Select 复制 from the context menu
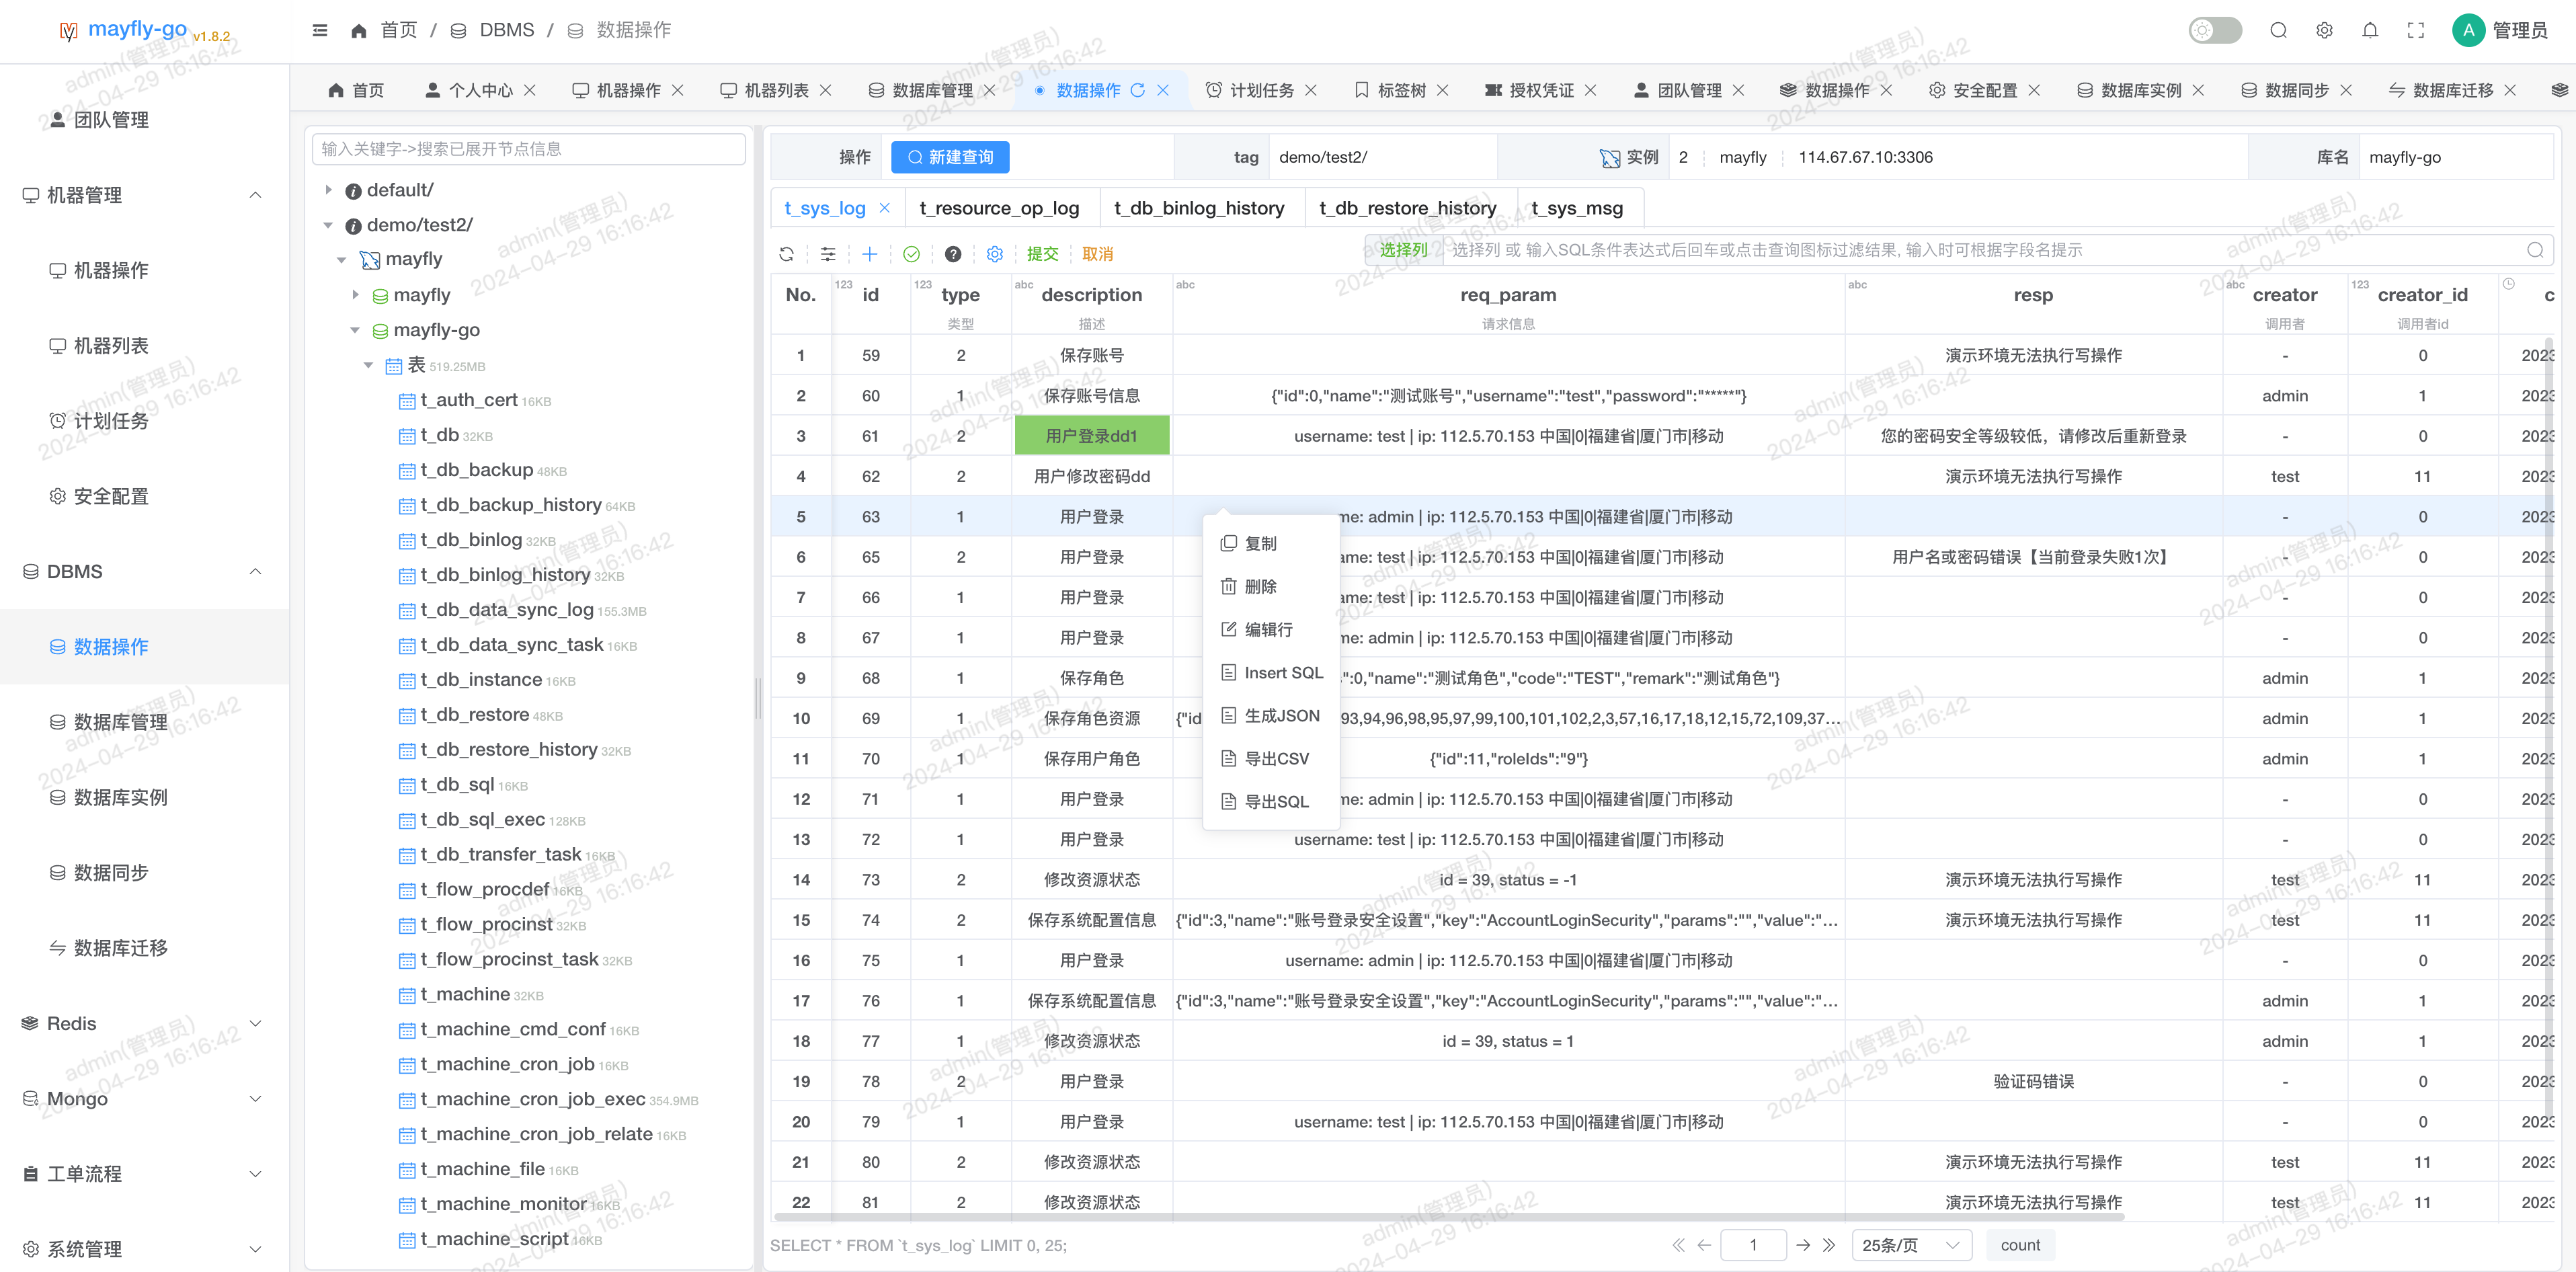The height and width of the screenshot is (1272, 2576). coord(1271,543)
